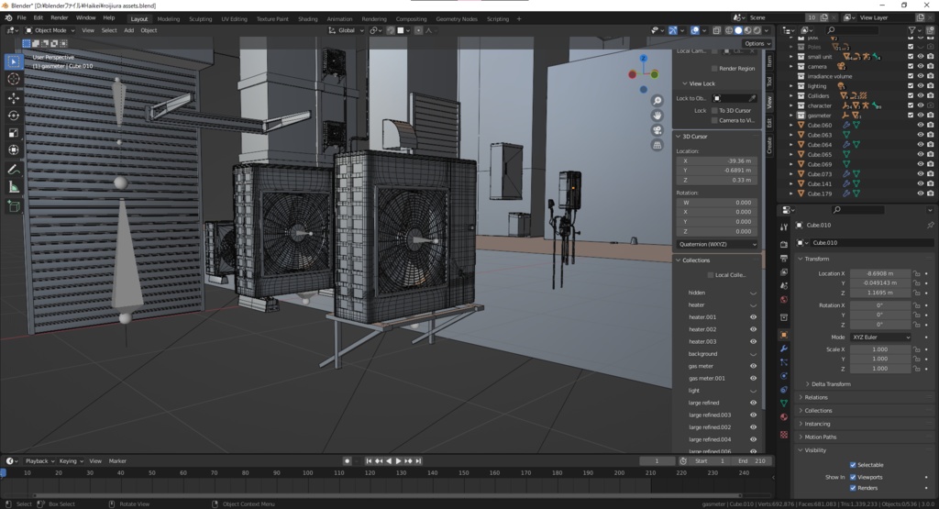Switch to the Shading workspace tab
This screenshot has height=509, width=939.
(307, 18)
